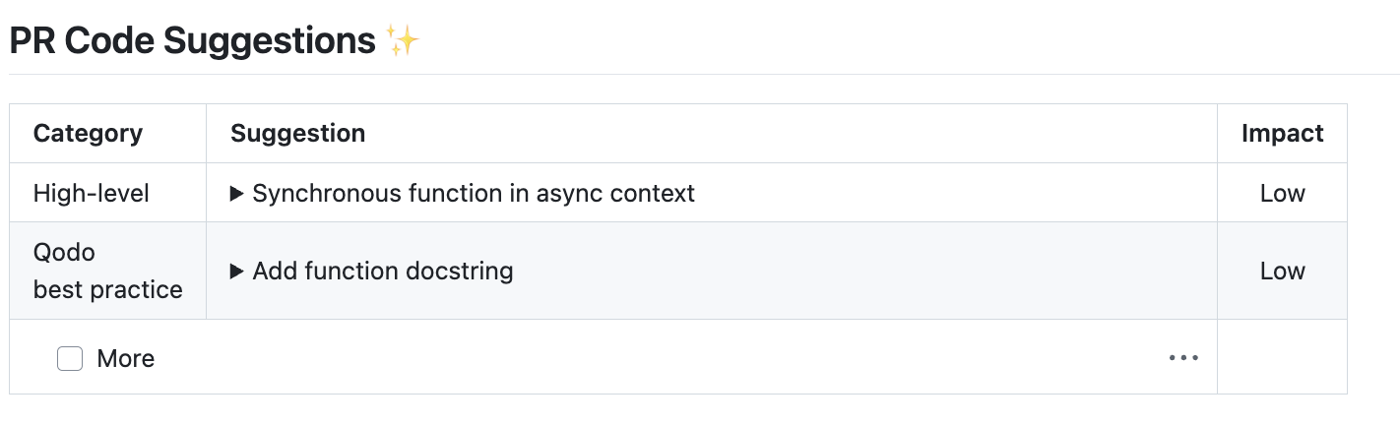The width and height of the screenshot is (1400, 425).
Task: Click empty Impact cell in More row
Action: coord(1282,357)
